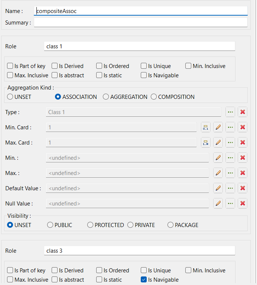Click pencil edit icon for Min. Card
Viewport: 257px width, 285px height.
[218, 127]
